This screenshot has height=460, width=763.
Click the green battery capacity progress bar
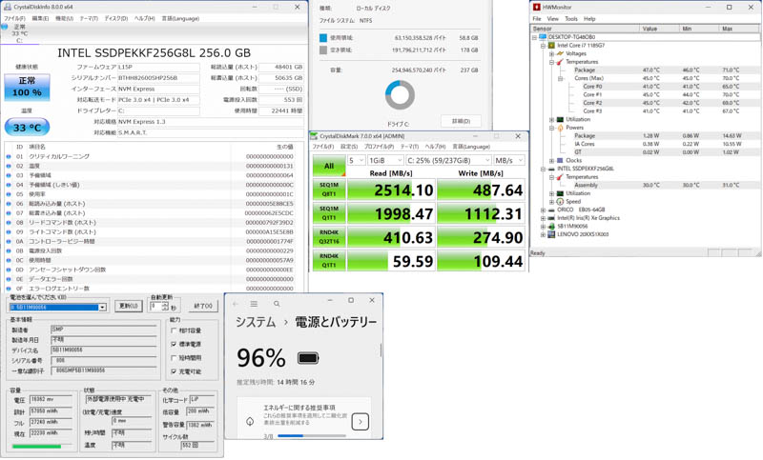[x=36, y=446]
